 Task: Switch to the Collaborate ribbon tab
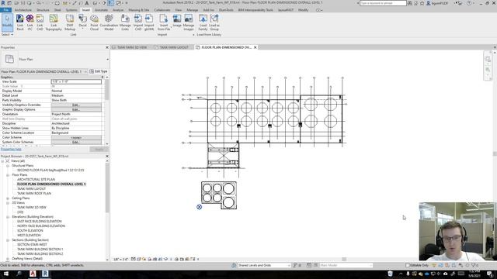(x=162, y=10)
